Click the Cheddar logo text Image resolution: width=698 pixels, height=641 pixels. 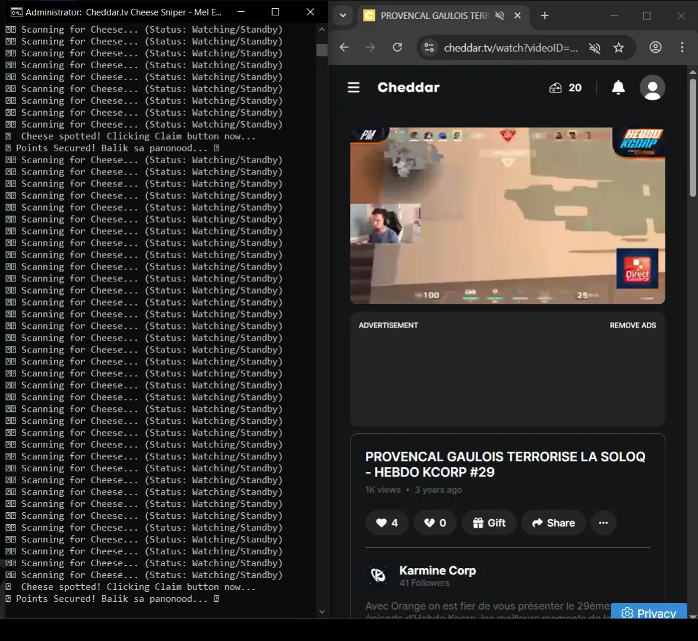pos(408,87)
